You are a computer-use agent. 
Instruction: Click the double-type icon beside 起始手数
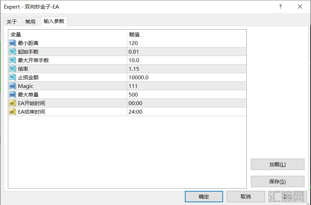pyautogui.click(x=12, y=52)
